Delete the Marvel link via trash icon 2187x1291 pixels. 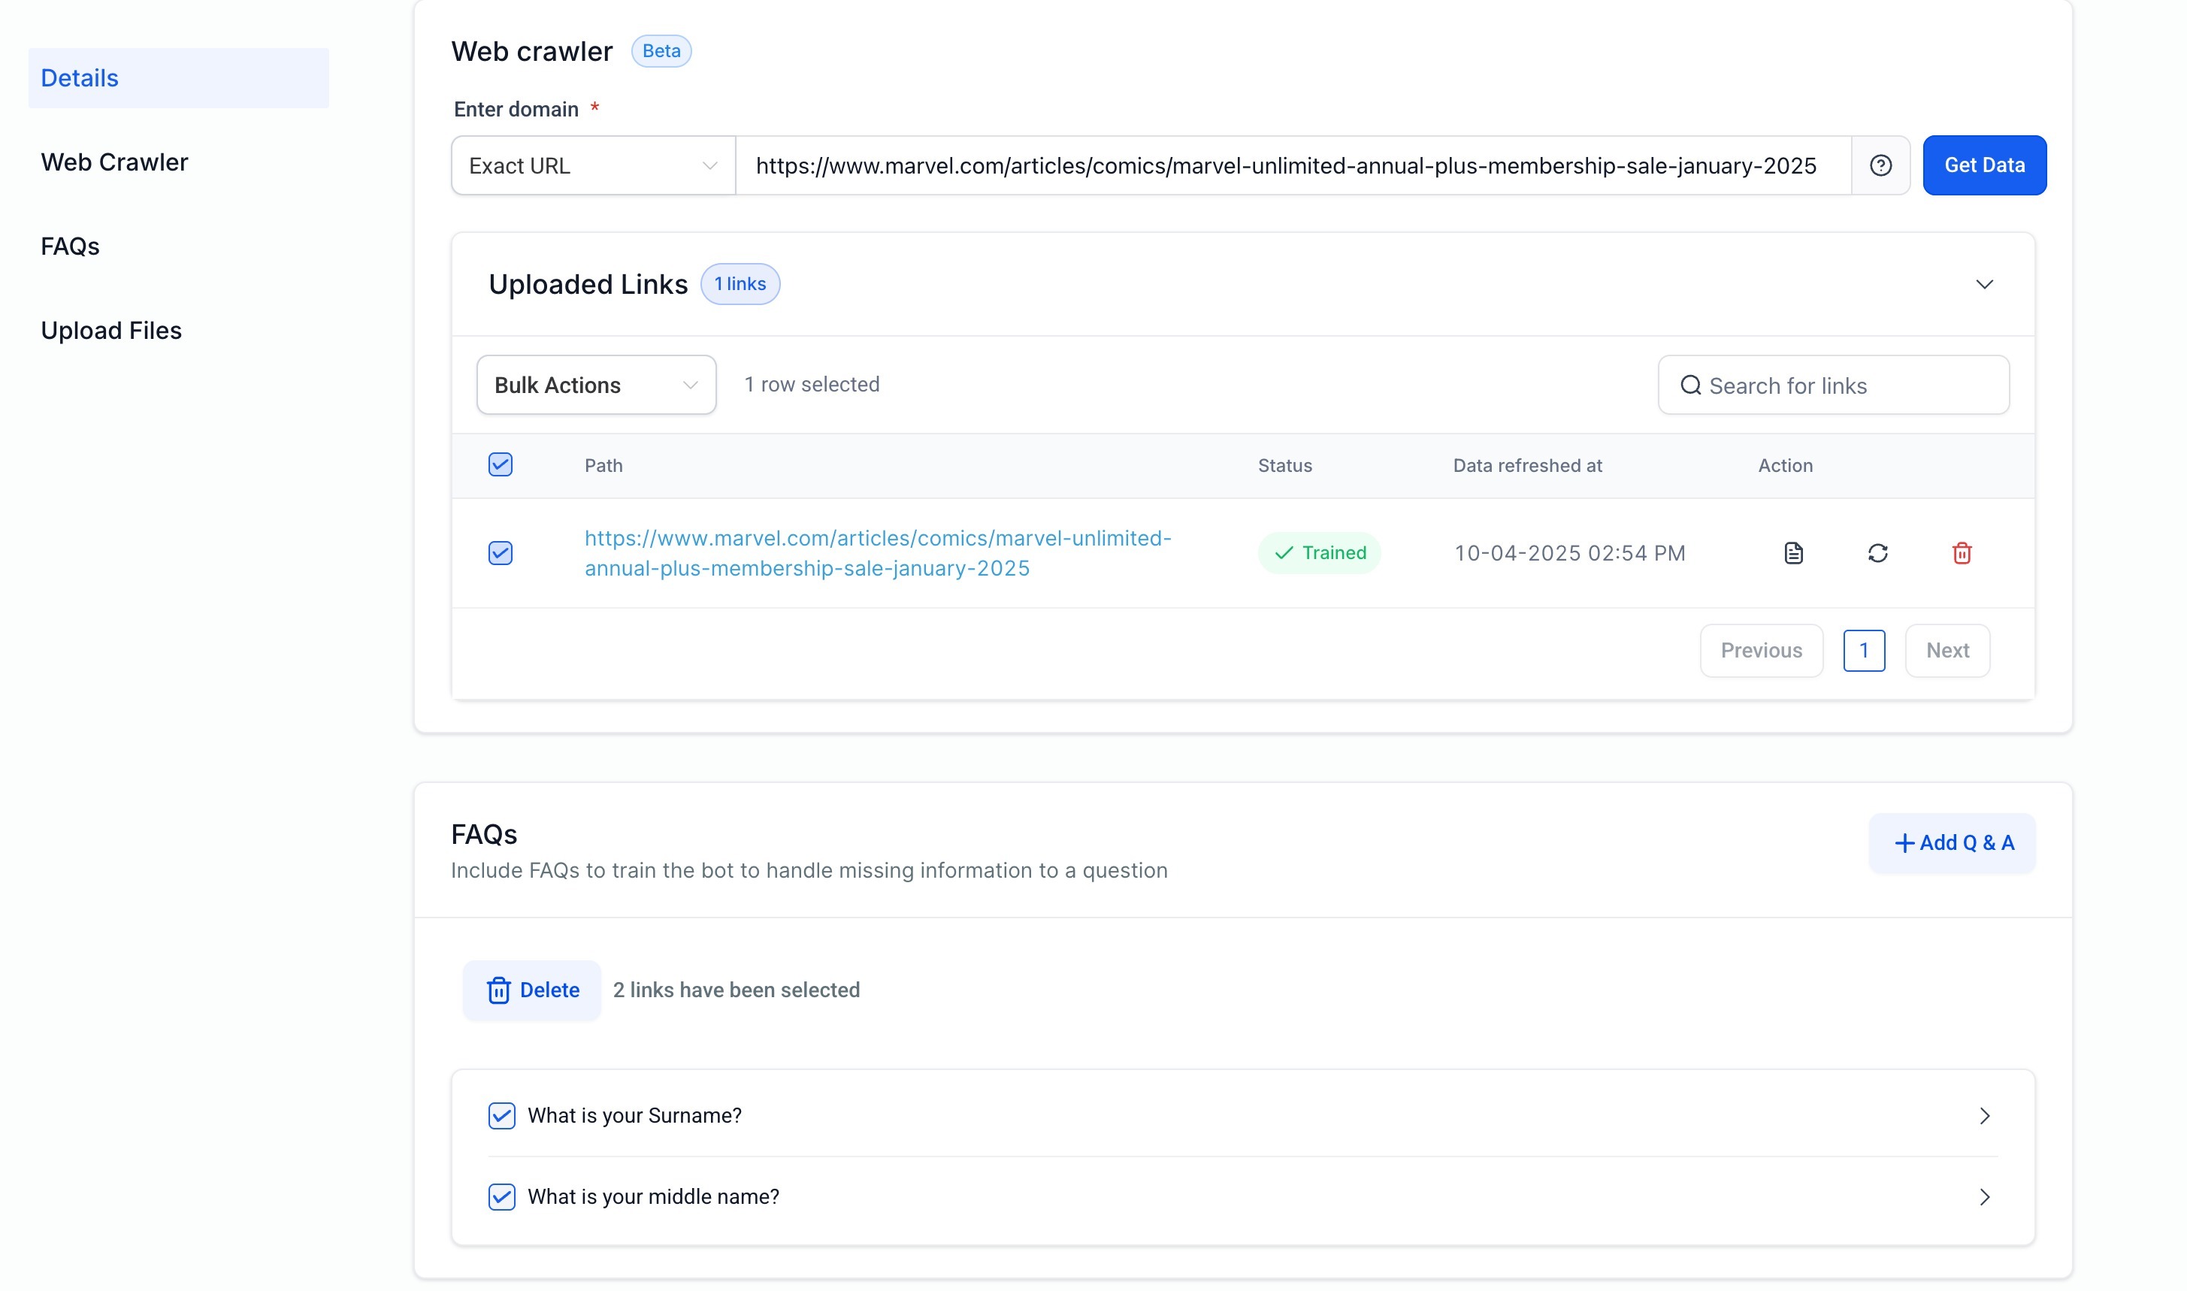click(1961, 553)
